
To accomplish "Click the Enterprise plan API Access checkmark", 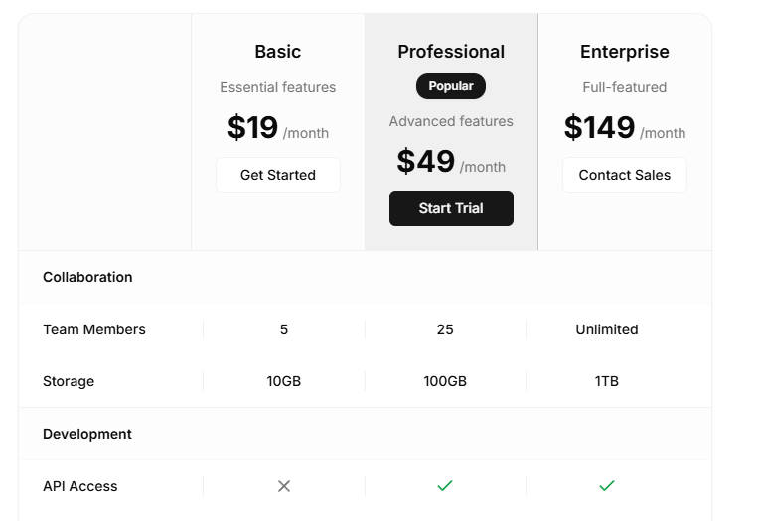I will [607, 486].
